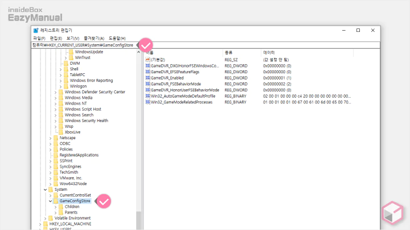Select the default string value icon
Image resolution: width=410 pixels, height=230 pixels.
point(147,60)
